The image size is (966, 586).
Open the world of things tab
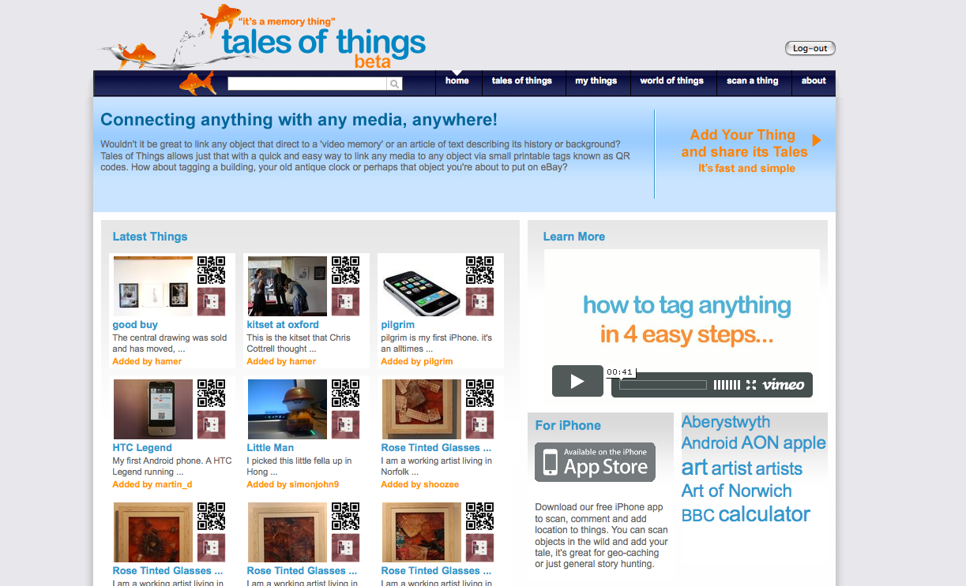tap(672, 81)
